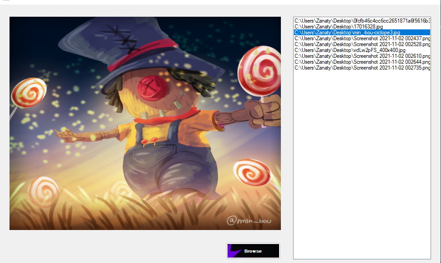Select the vdLw2pFS_400x400.jpg list entry
Screen dimensions: 441x263
(x=362, y=50)
